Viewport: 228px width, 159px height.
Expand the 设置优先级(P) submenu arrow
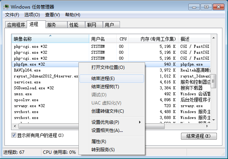[140, 122]
